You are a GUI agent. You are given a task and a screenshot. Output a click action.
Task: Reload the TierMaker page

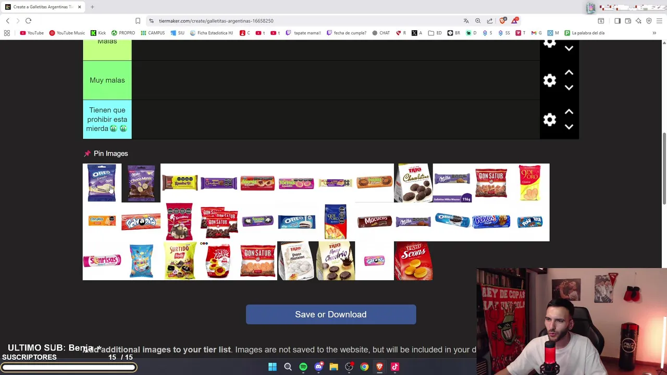(x=28, y=21)
